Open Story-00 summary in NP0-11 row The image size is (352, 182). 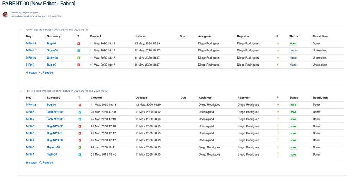click(52, 50)
